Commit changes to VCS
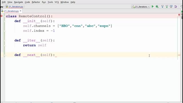This screenshot has width=183, height=103. pos(167,7)
